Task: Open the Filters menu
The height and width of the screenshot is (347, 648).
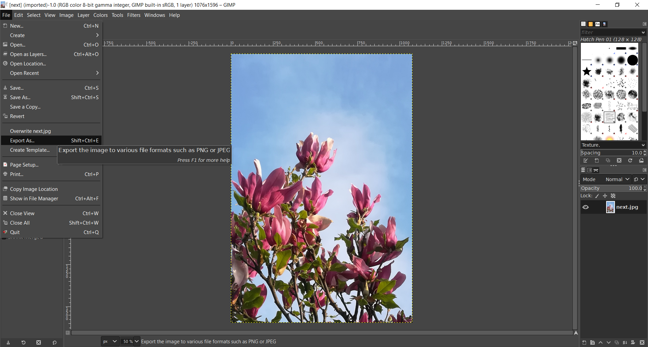Action: point(134,15)
